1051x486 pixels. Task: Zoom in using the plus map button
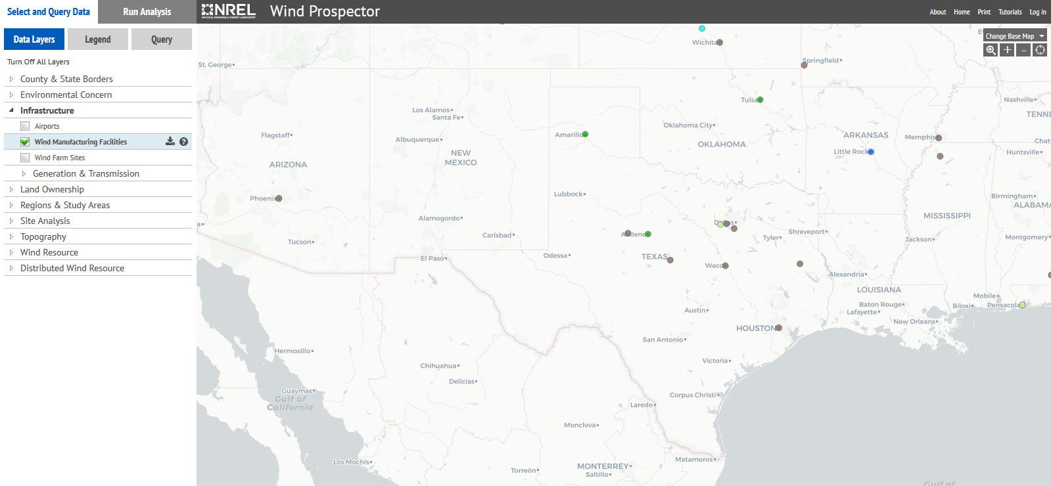coord(1007,50)
